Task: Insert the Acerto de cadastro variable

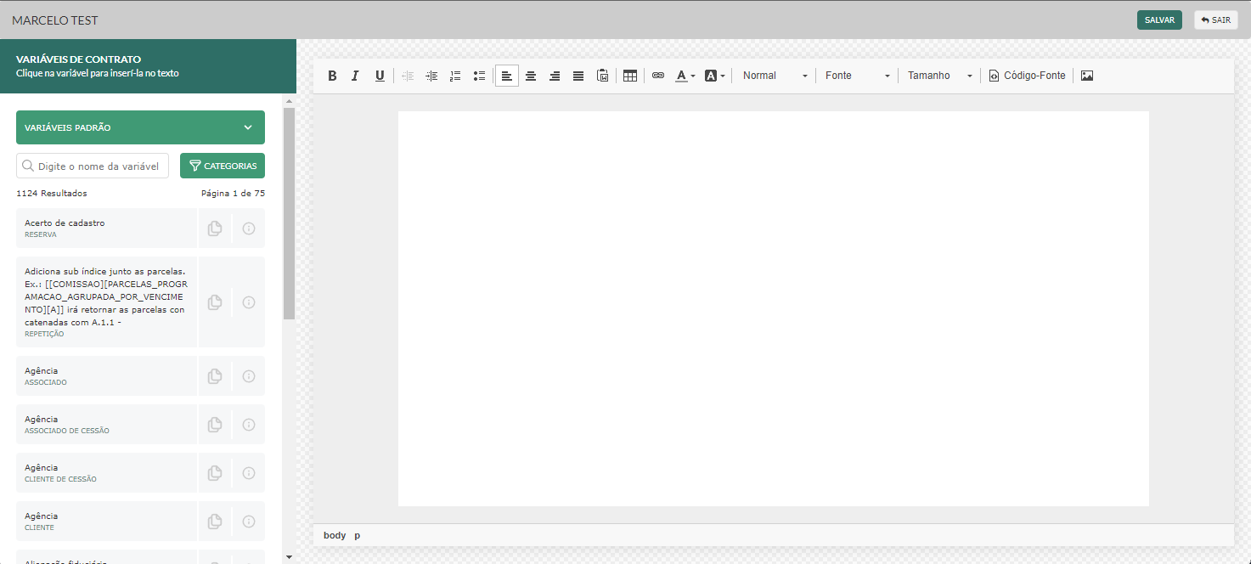Action: [106, 228]
